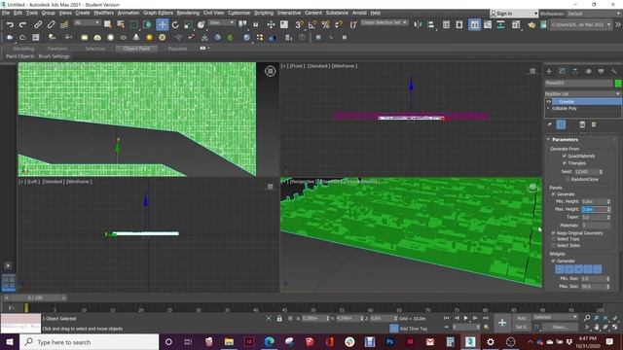Viewport: 623px width, 350px height.
Task: Toggle the Quadrilaterals checkbox
Action: [x=565, y=156]
